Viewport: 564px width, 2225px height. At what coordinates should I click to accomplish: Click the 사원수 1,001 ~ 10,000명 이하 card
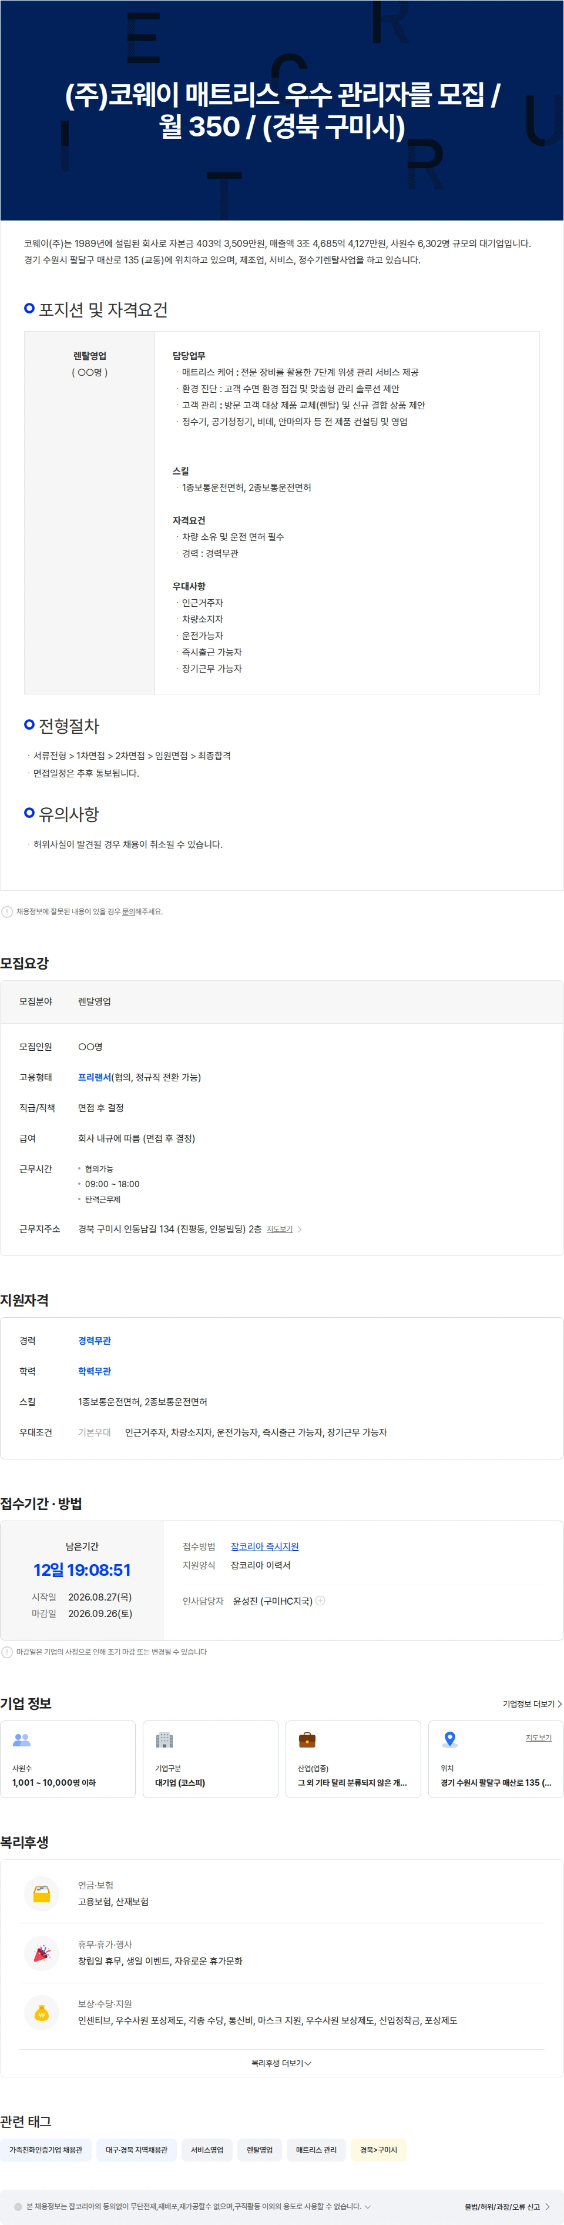coord(68,1759)
